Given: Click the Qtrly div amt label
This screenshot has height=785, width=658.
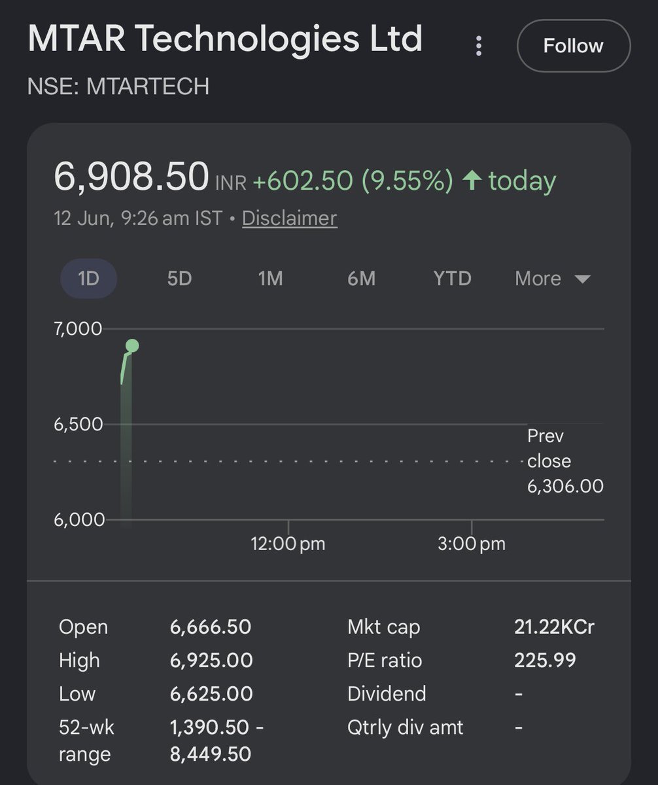Looking at the screenshot, I should coord(406,727).
